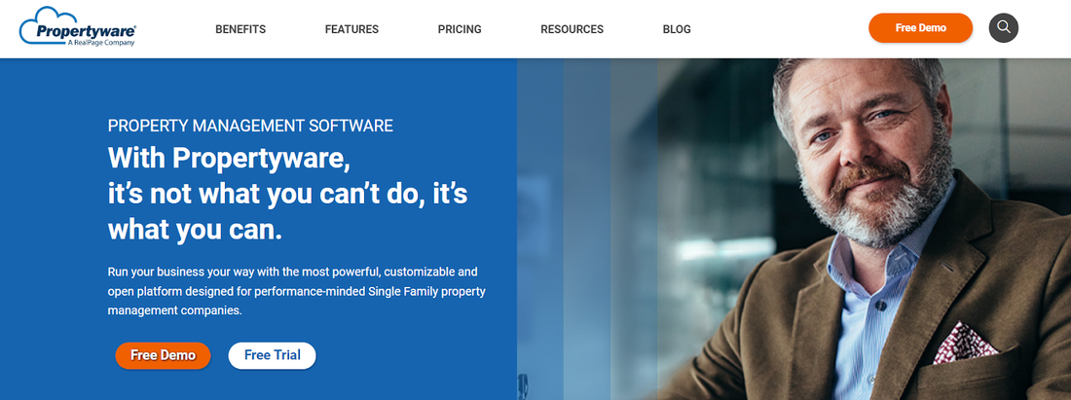Click the Free Demo button in header

920,28
